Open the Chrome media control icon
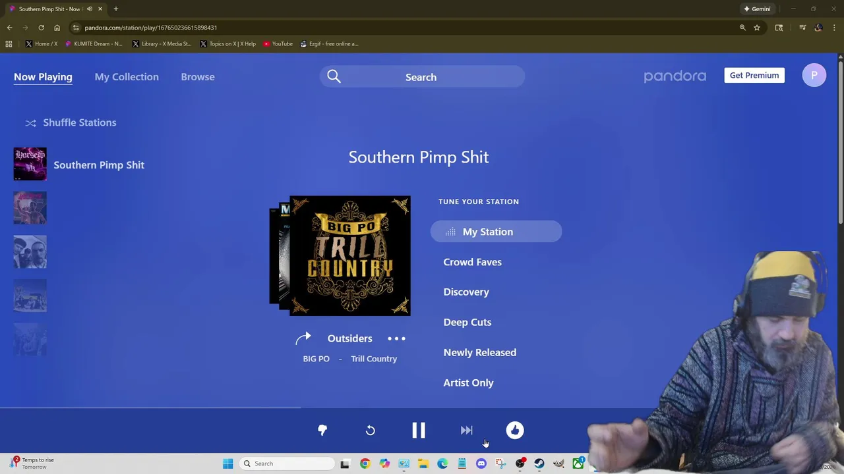The height and width of the screenshot is (474, 844). coord(802,28)
